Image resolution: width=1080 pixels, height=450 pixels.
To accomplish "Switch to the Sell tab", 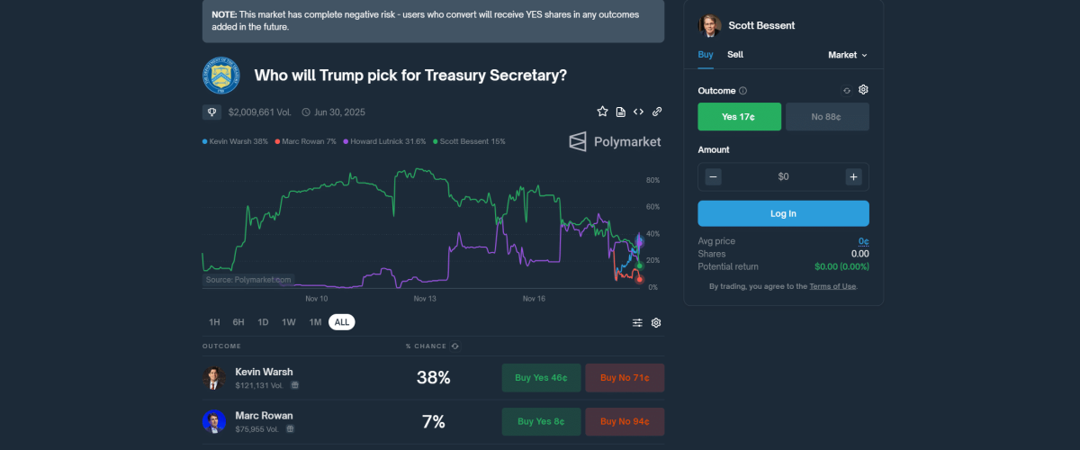I will [735, 55].
